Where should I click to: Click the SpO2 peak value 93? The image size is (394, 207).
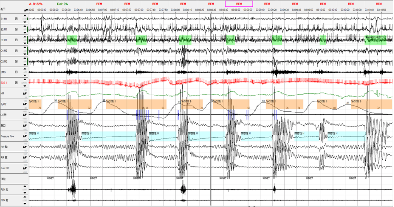pos(263,101)
